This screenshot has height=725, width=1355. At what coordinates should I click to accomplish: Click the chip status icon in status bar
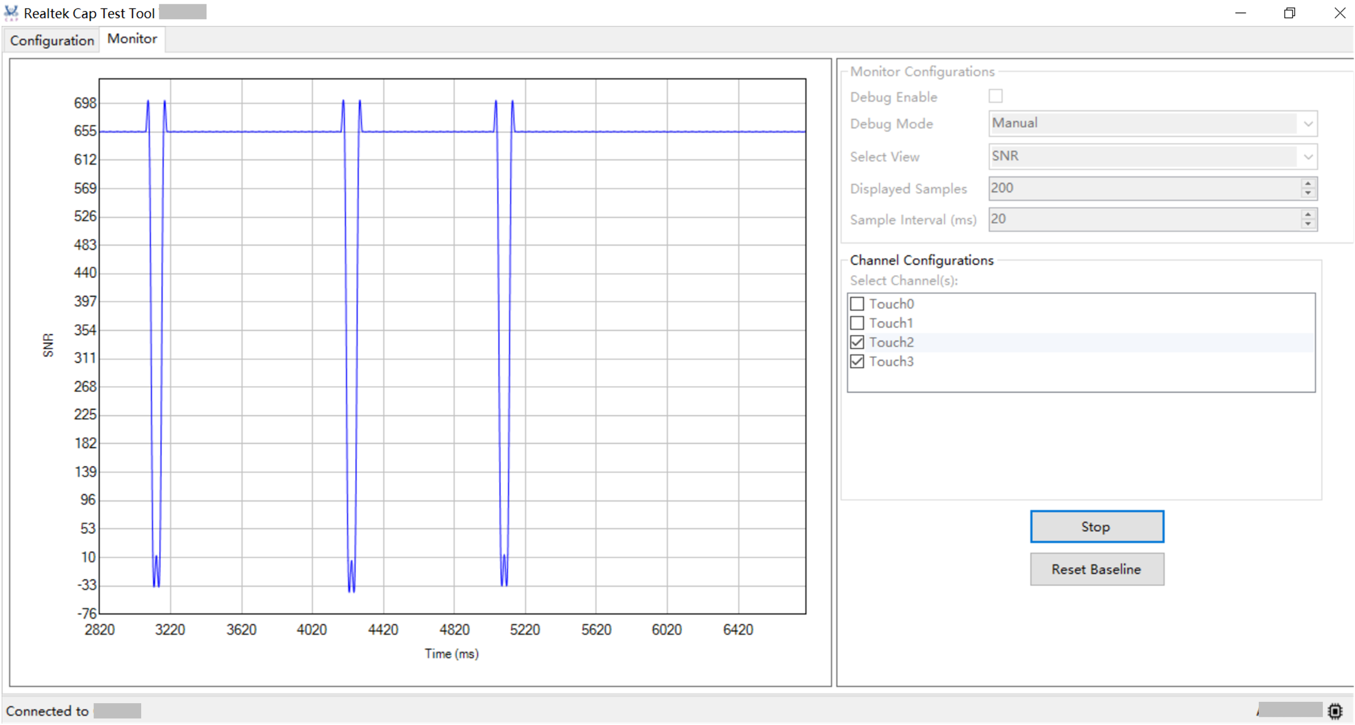tap(1335, 711)
